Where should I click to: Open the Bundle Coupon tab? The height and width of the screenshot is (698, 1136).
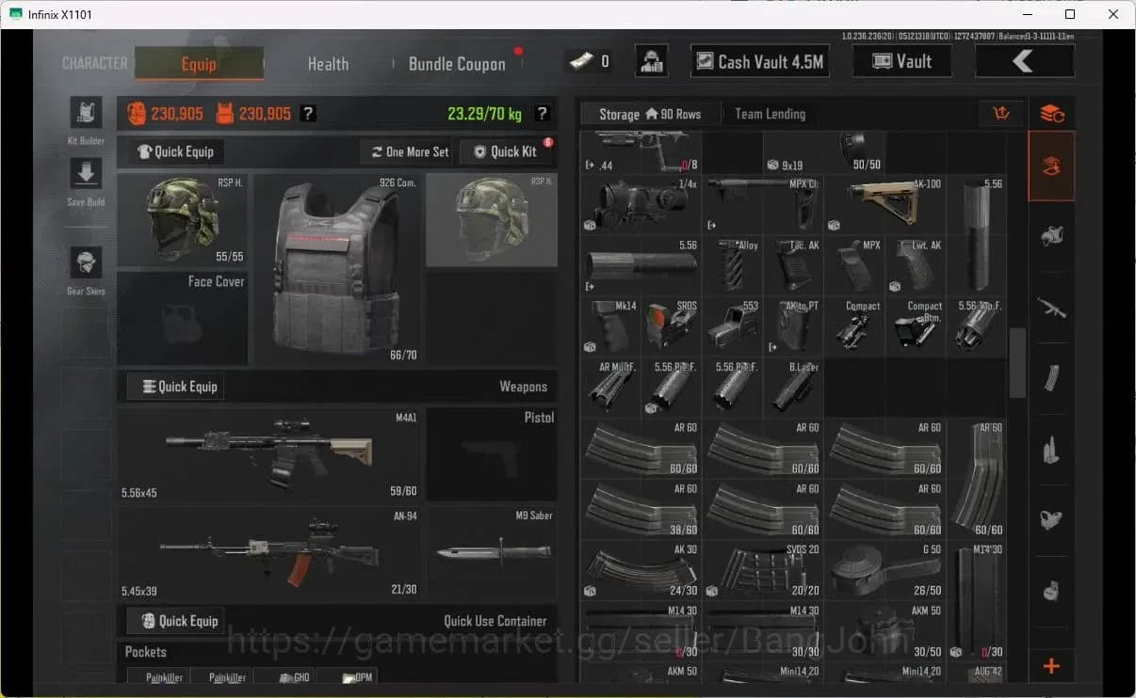[457, 64]
